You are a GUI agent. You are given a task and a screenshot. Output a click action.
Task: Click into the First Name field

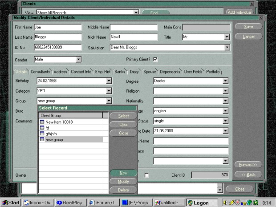point(58,27)
